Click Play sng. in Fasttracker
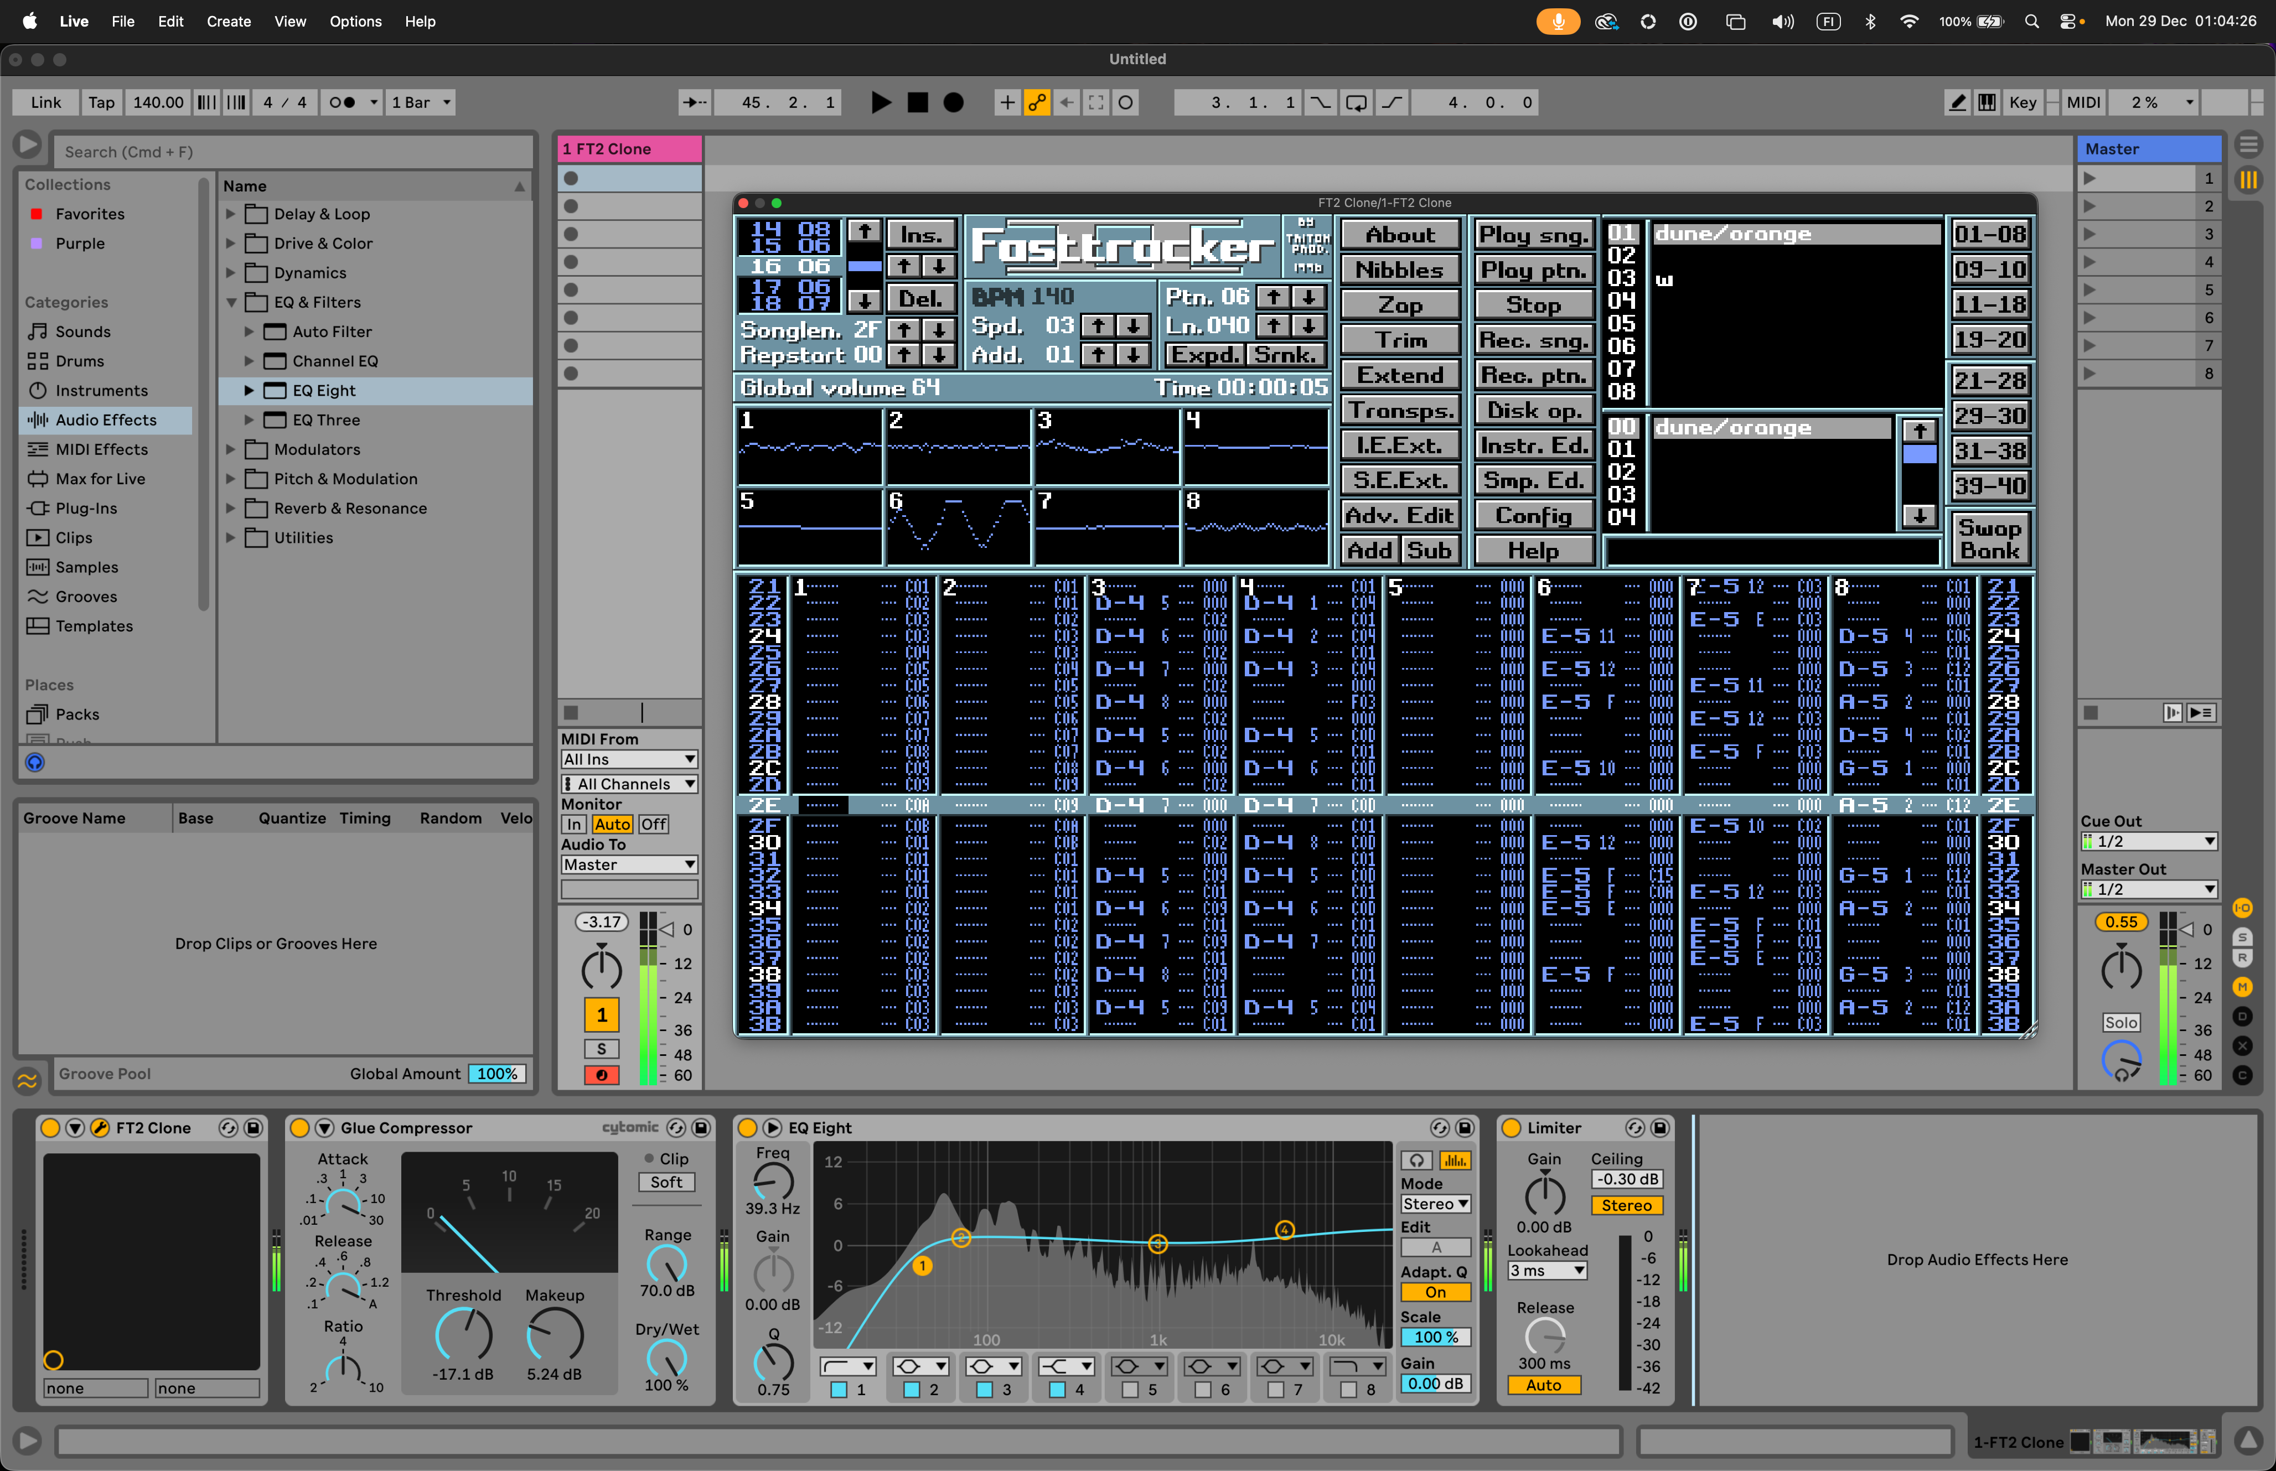Image resolution: width=2276 pixels, height=1471 pixels. point(1533,235)
